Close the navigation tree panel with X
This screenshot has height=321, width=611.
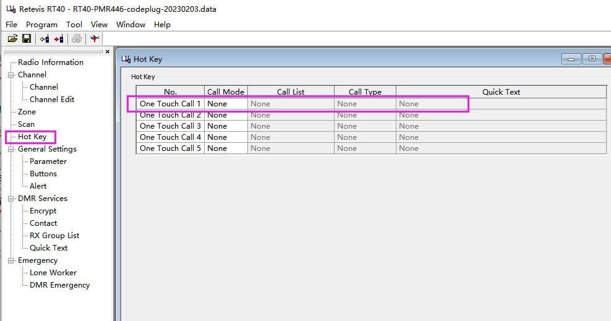(x=108, y=52)
